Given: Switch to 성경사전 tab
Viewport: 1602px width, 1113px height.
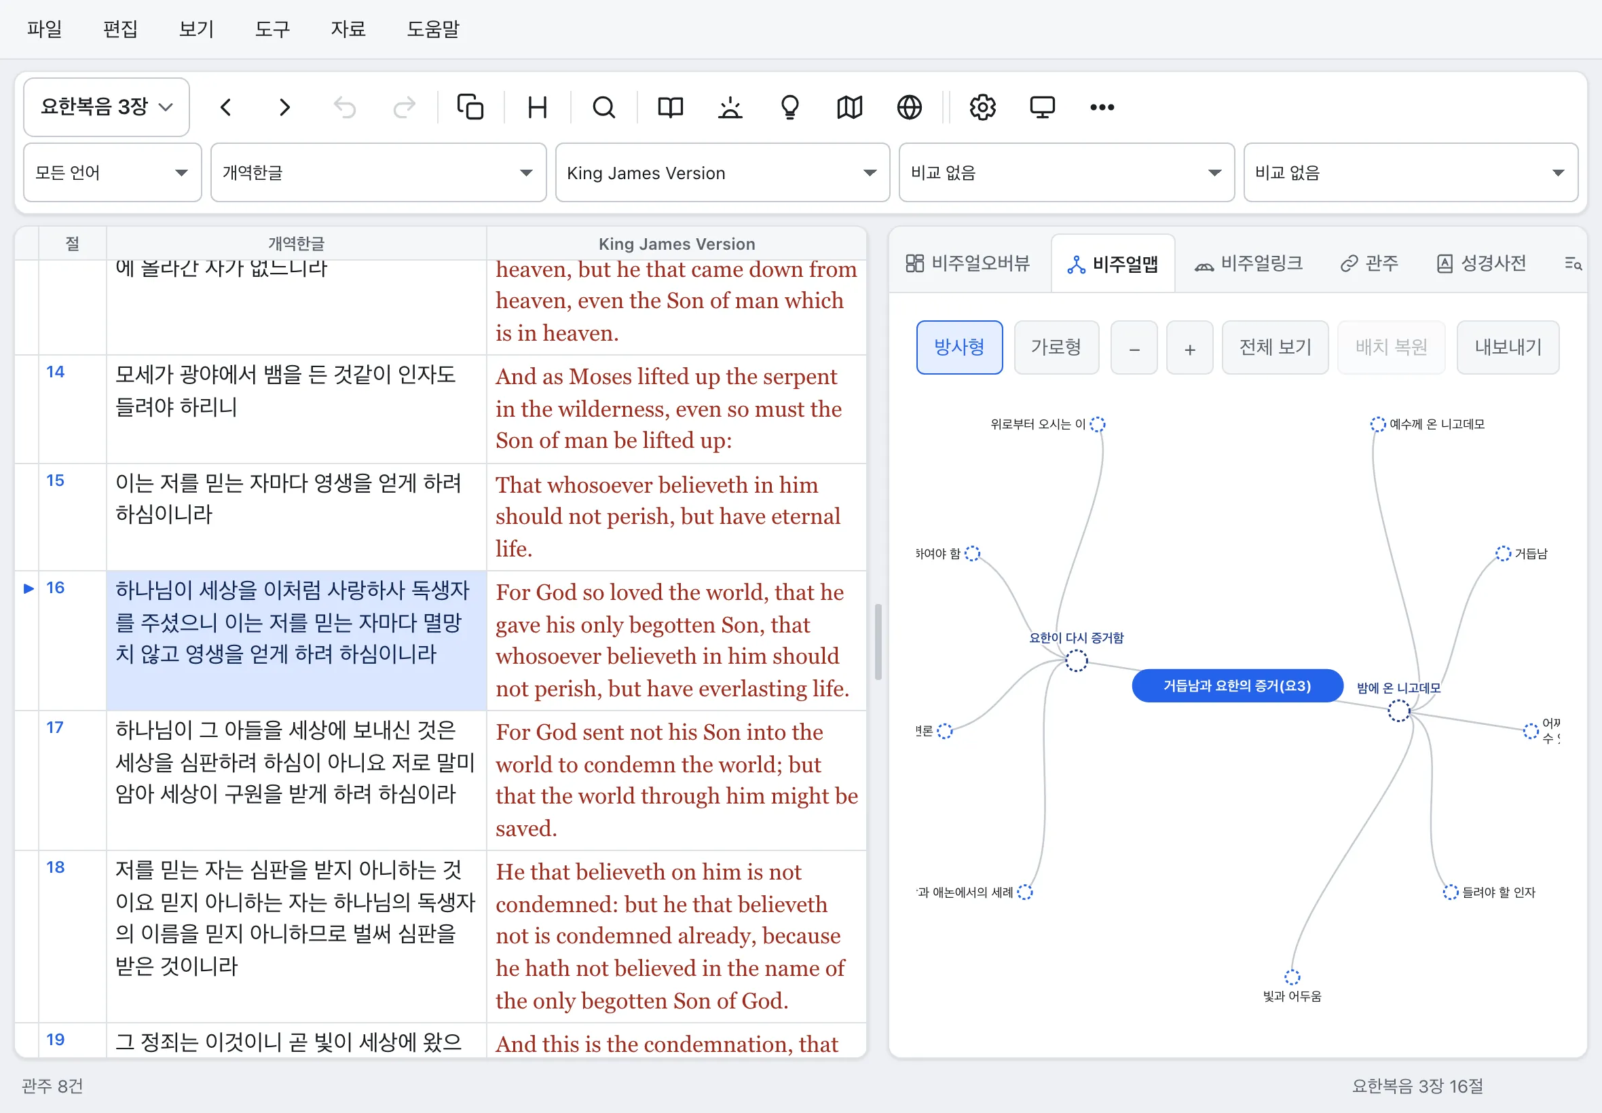Looking at the screenshot, I should (1481, 263).
